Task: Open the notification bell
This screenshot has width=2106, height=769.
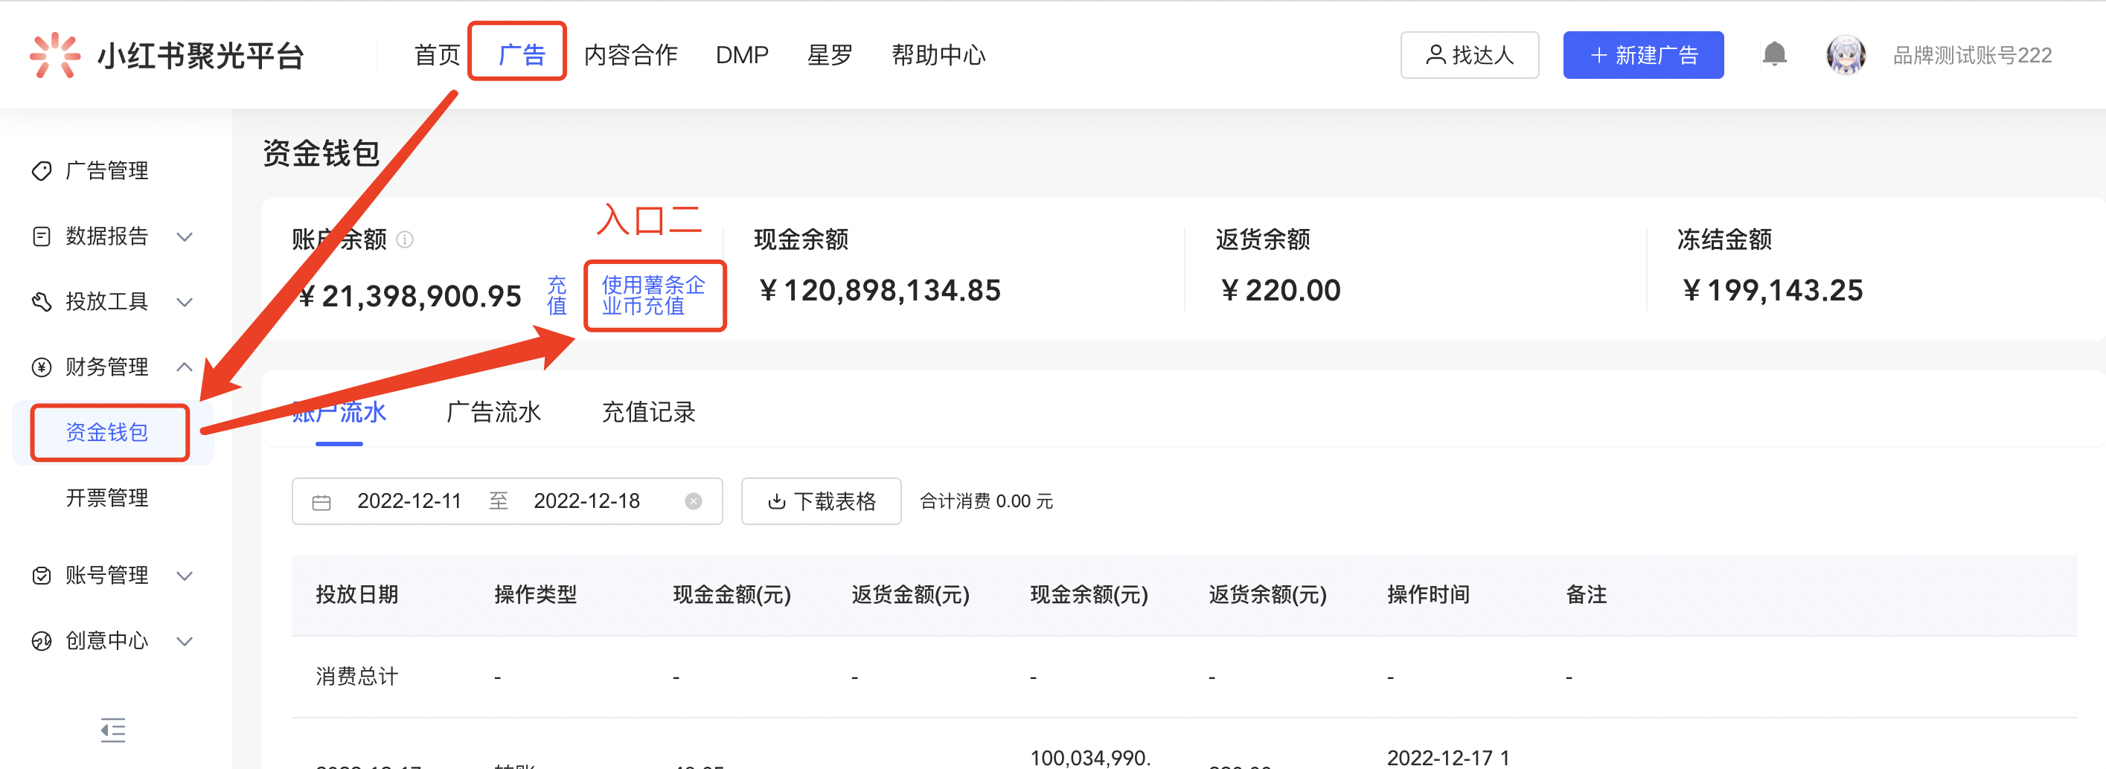Action: tap(1774, 55)
